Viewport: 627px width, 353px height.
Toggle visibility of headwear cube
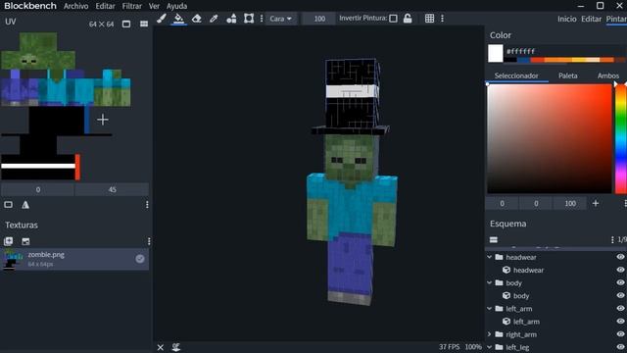(620, 271)
